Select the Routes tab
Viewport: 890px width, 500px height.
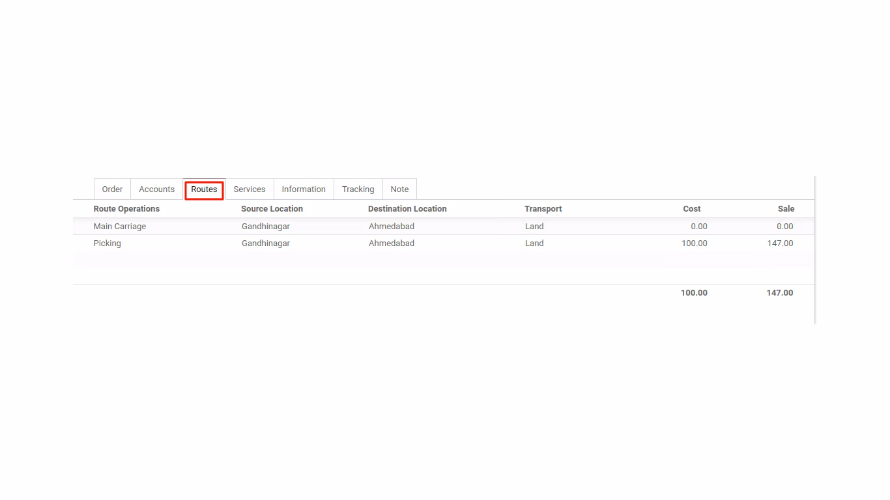pyautogui.click(x=204, y=189)
